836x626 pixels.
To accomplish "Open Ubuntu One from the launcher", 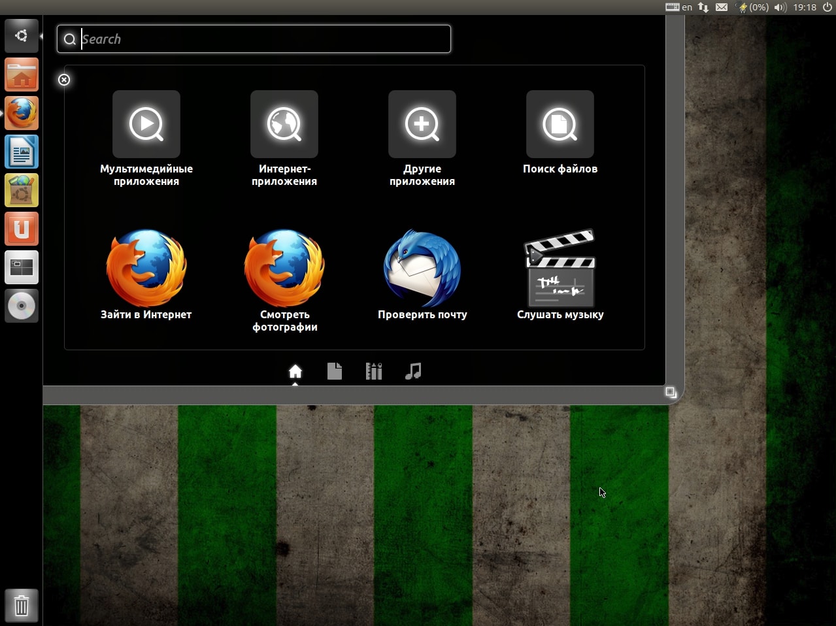I will [22, 229].
